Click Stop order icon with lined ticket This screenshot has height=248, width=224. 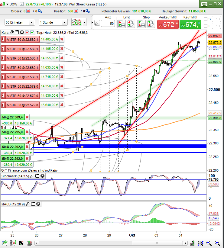(x=141, y=24)
